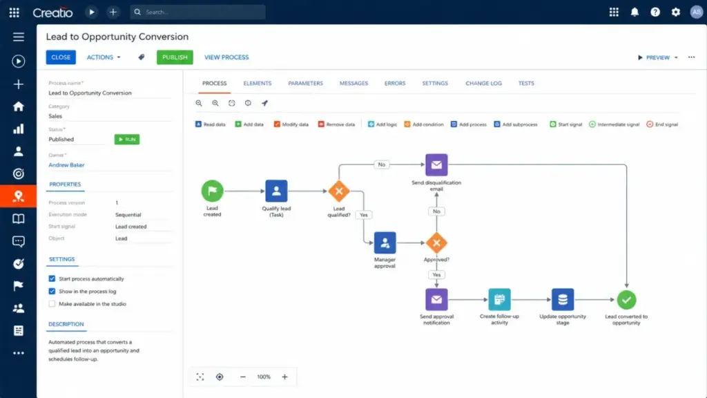
Task: Click the zoom in magnifier in canvas toolbar
Action: [x=215, y=104]
